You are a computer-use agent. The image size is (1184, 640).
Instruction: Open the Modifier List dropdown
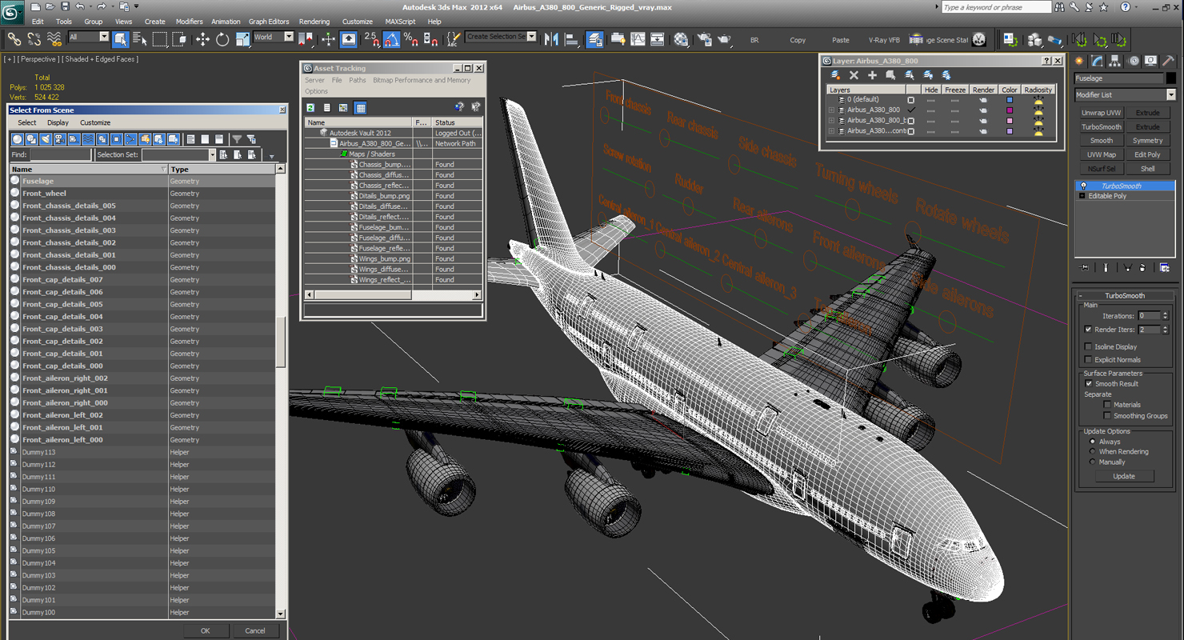[x=1125, y=94]
